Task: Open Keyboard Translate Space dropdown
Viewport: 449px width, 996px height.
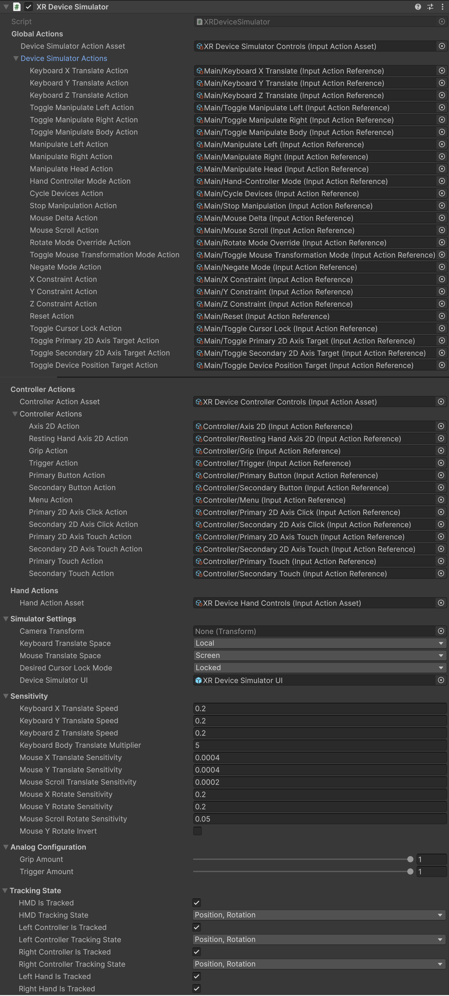Action: coord(320,643)
